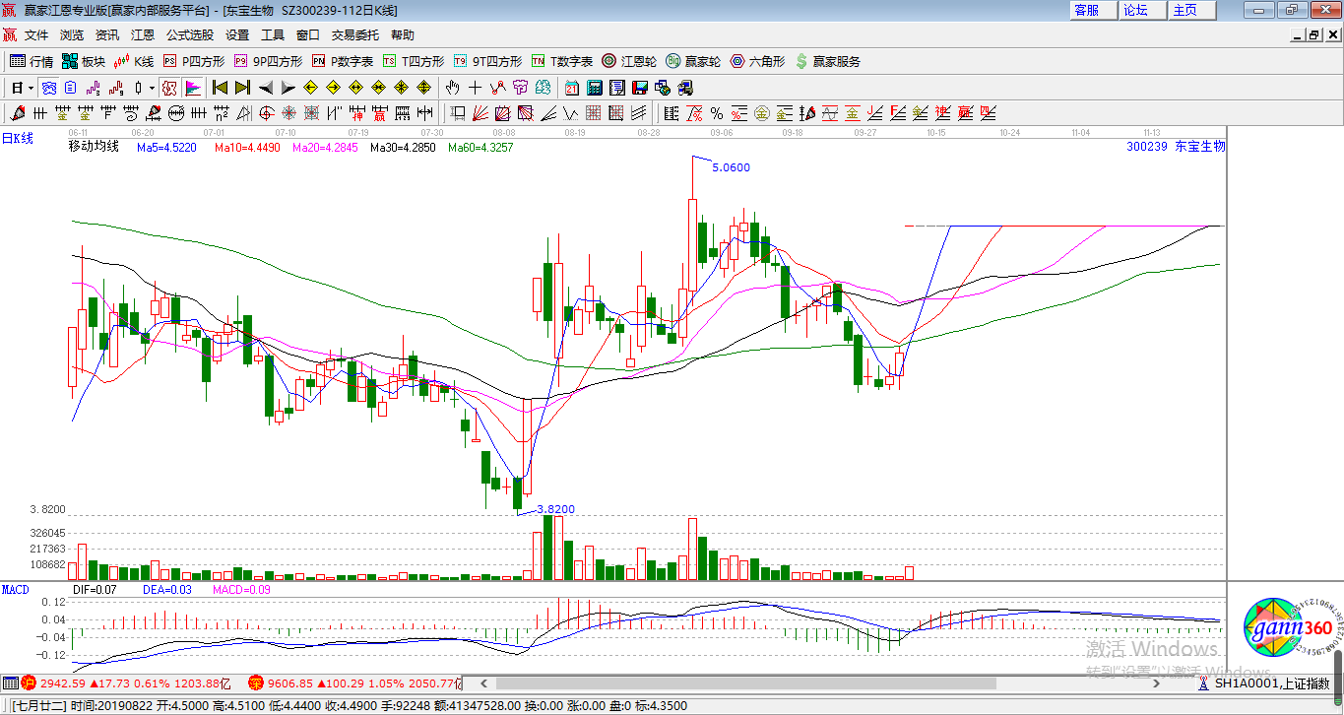Click the Ma5=4.5220 moving average label

coord(166,147)
